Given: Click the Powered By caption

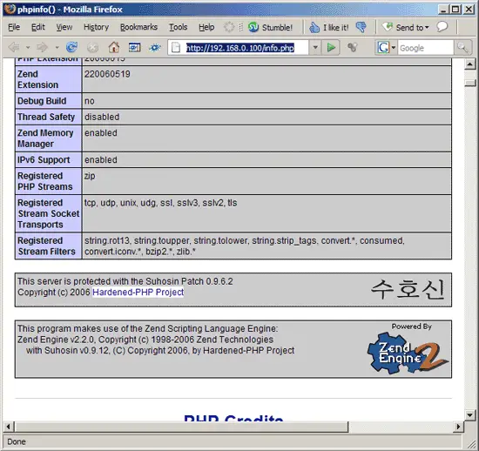Looking at the screenshot, I should [x=411, y=326].
